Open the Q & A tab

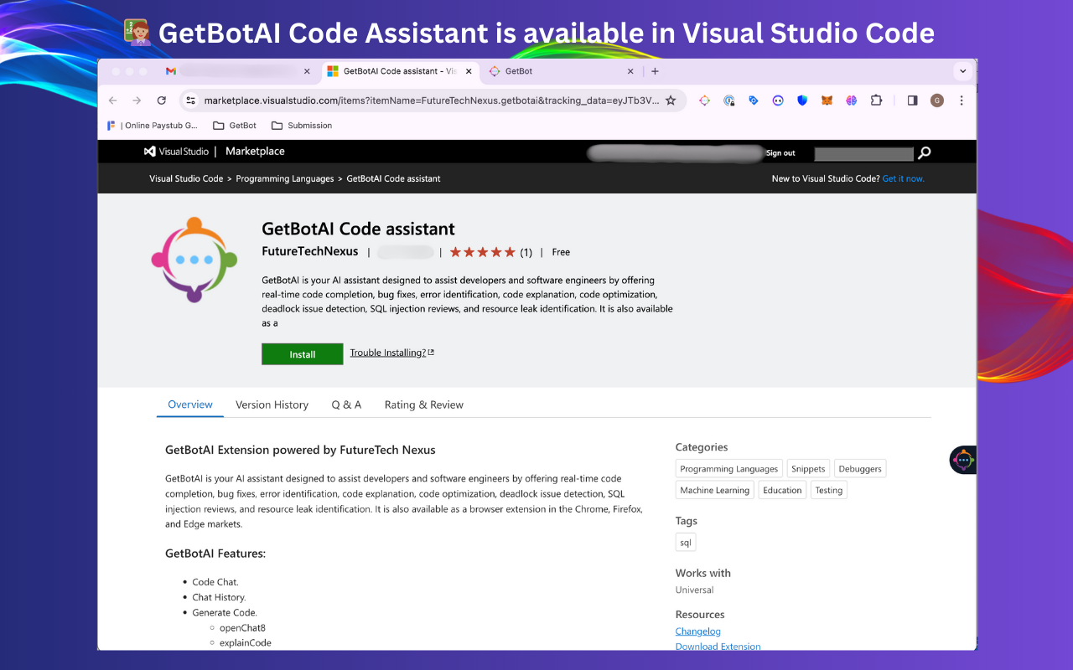pos(346,405)
